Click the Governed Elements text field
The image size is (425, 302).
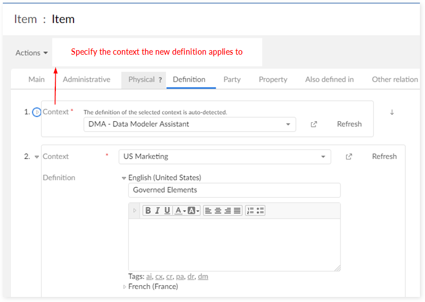point(234,190)
